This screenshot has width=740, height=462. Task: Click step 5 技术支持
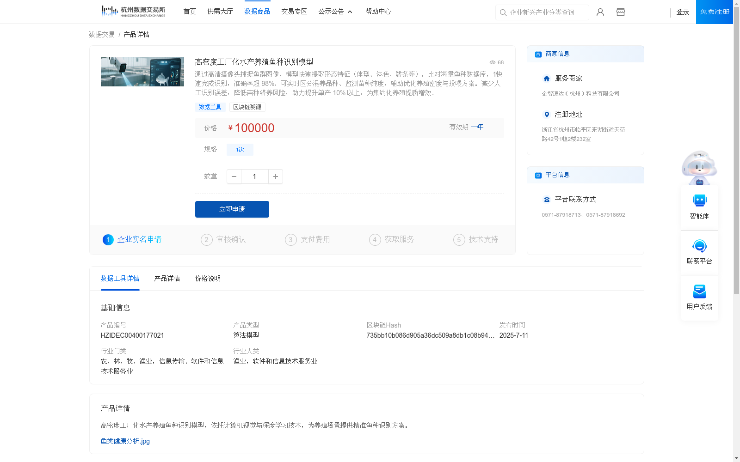[x=476, y=240]
